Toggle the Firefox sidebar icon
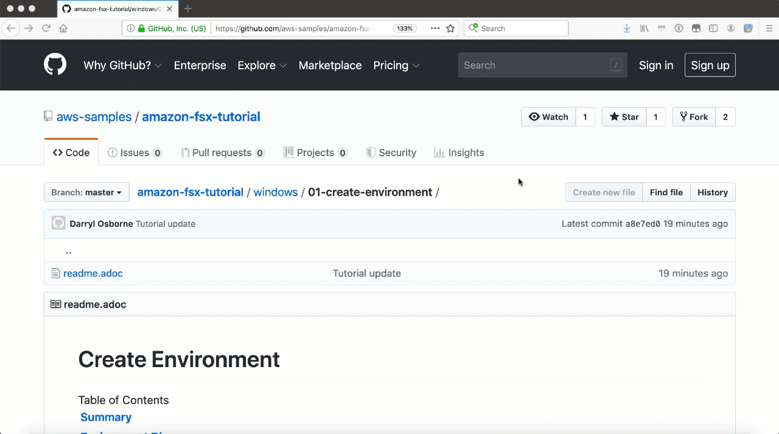Viewport: 779px width, 434px height. 713,29
